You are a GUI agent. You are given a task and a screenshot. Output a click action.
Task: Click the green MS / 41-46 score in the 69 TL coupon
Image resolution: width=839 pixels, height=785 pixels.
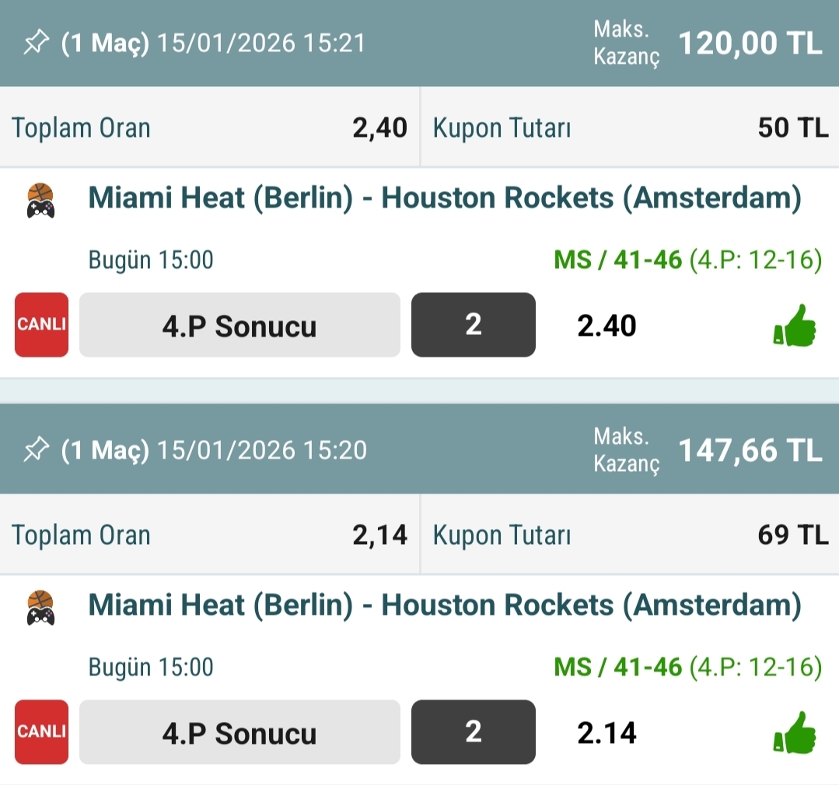(x=617, y=667)
